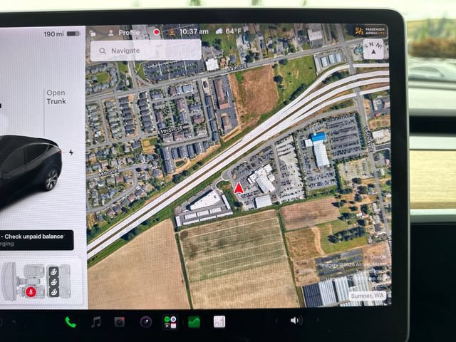Tap the Navigate search field

[x=145, y=51]
